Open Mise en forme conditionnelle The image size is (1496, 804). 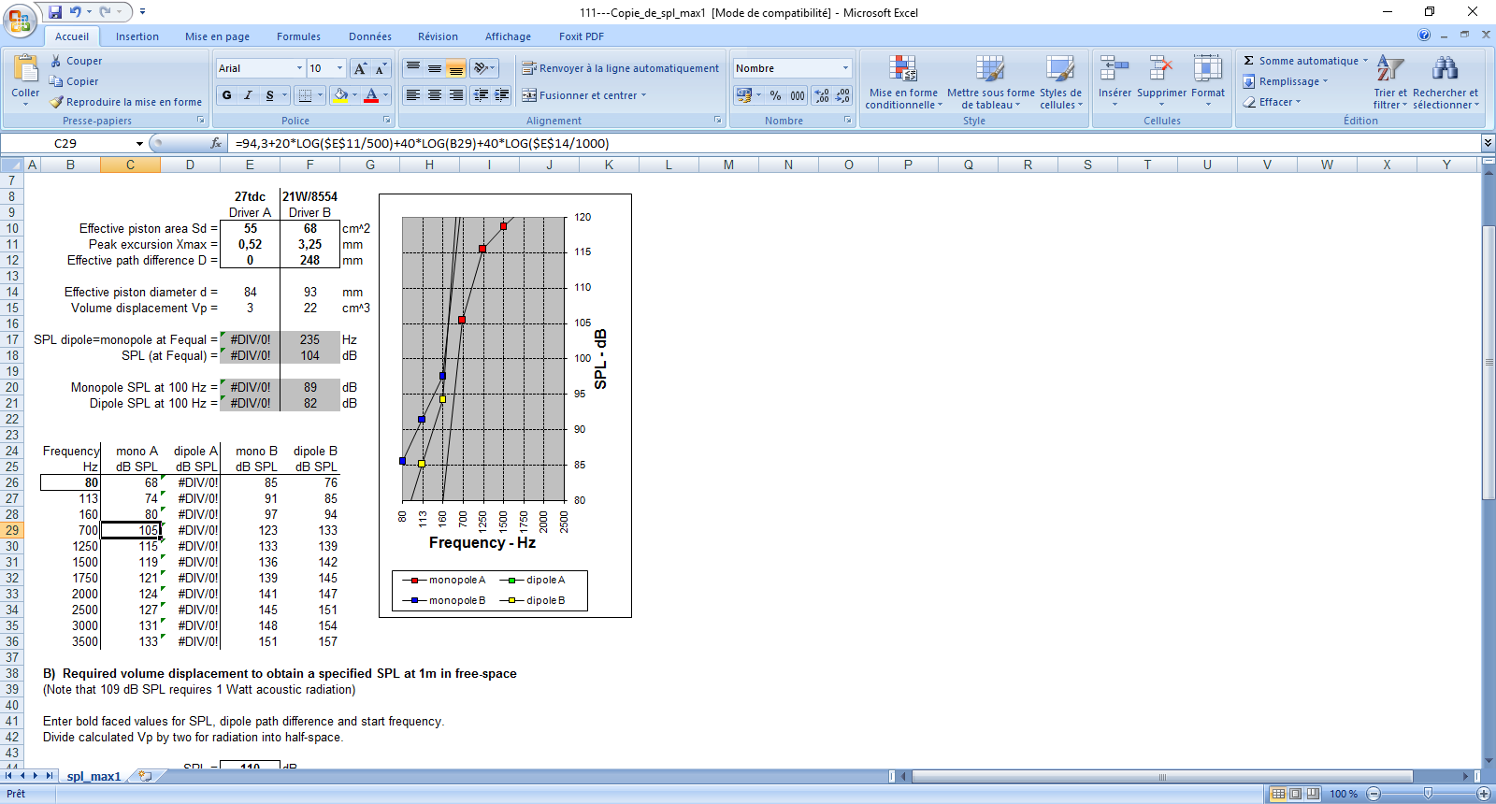point(903,82)
